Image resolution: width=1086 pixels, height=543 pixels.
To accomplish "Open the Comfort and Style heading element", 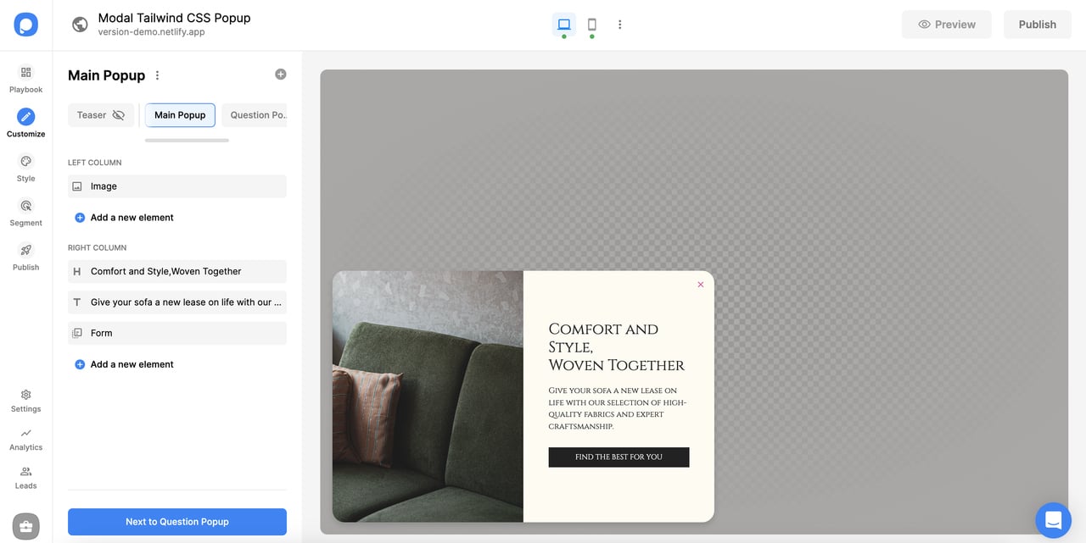I will coord(177,271).
